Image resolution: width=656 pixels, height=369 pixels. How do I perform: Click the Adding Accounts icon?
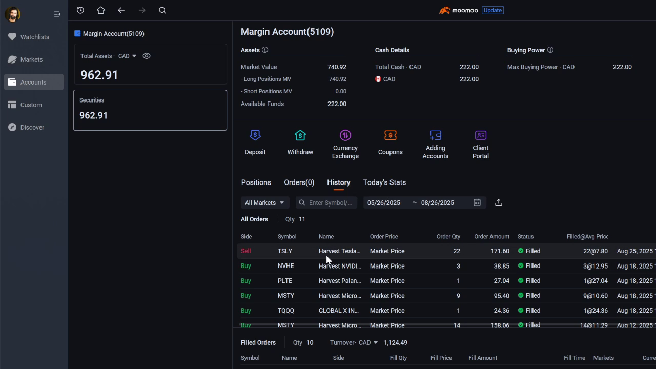(x=435, y=136)
